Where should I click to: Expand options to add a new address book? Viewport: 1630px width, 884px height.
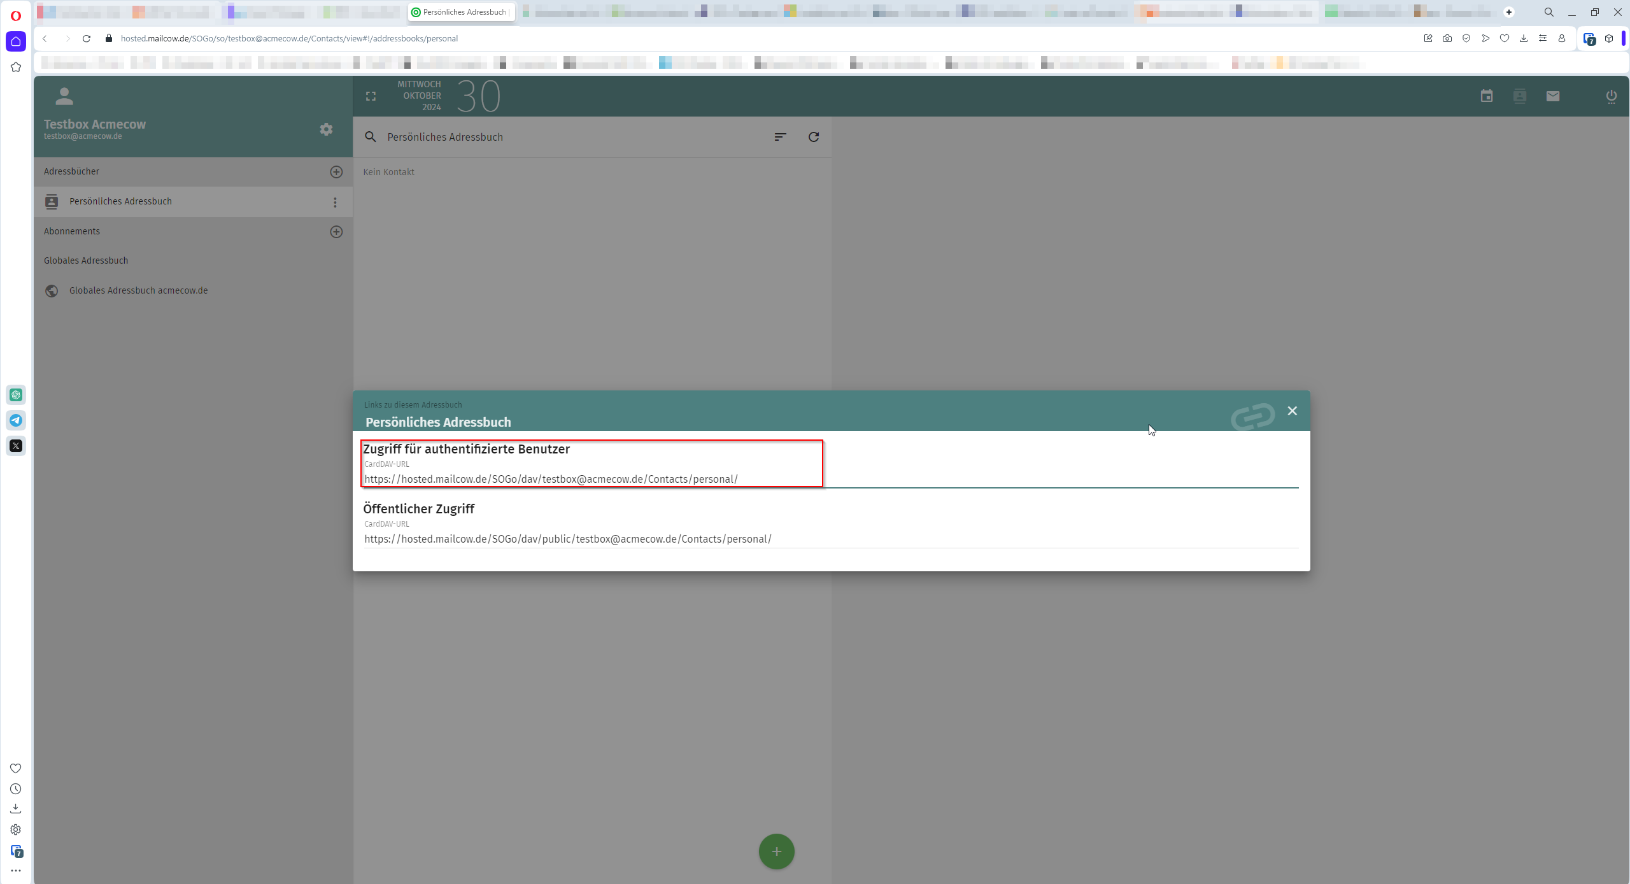[x=336, y=171]
